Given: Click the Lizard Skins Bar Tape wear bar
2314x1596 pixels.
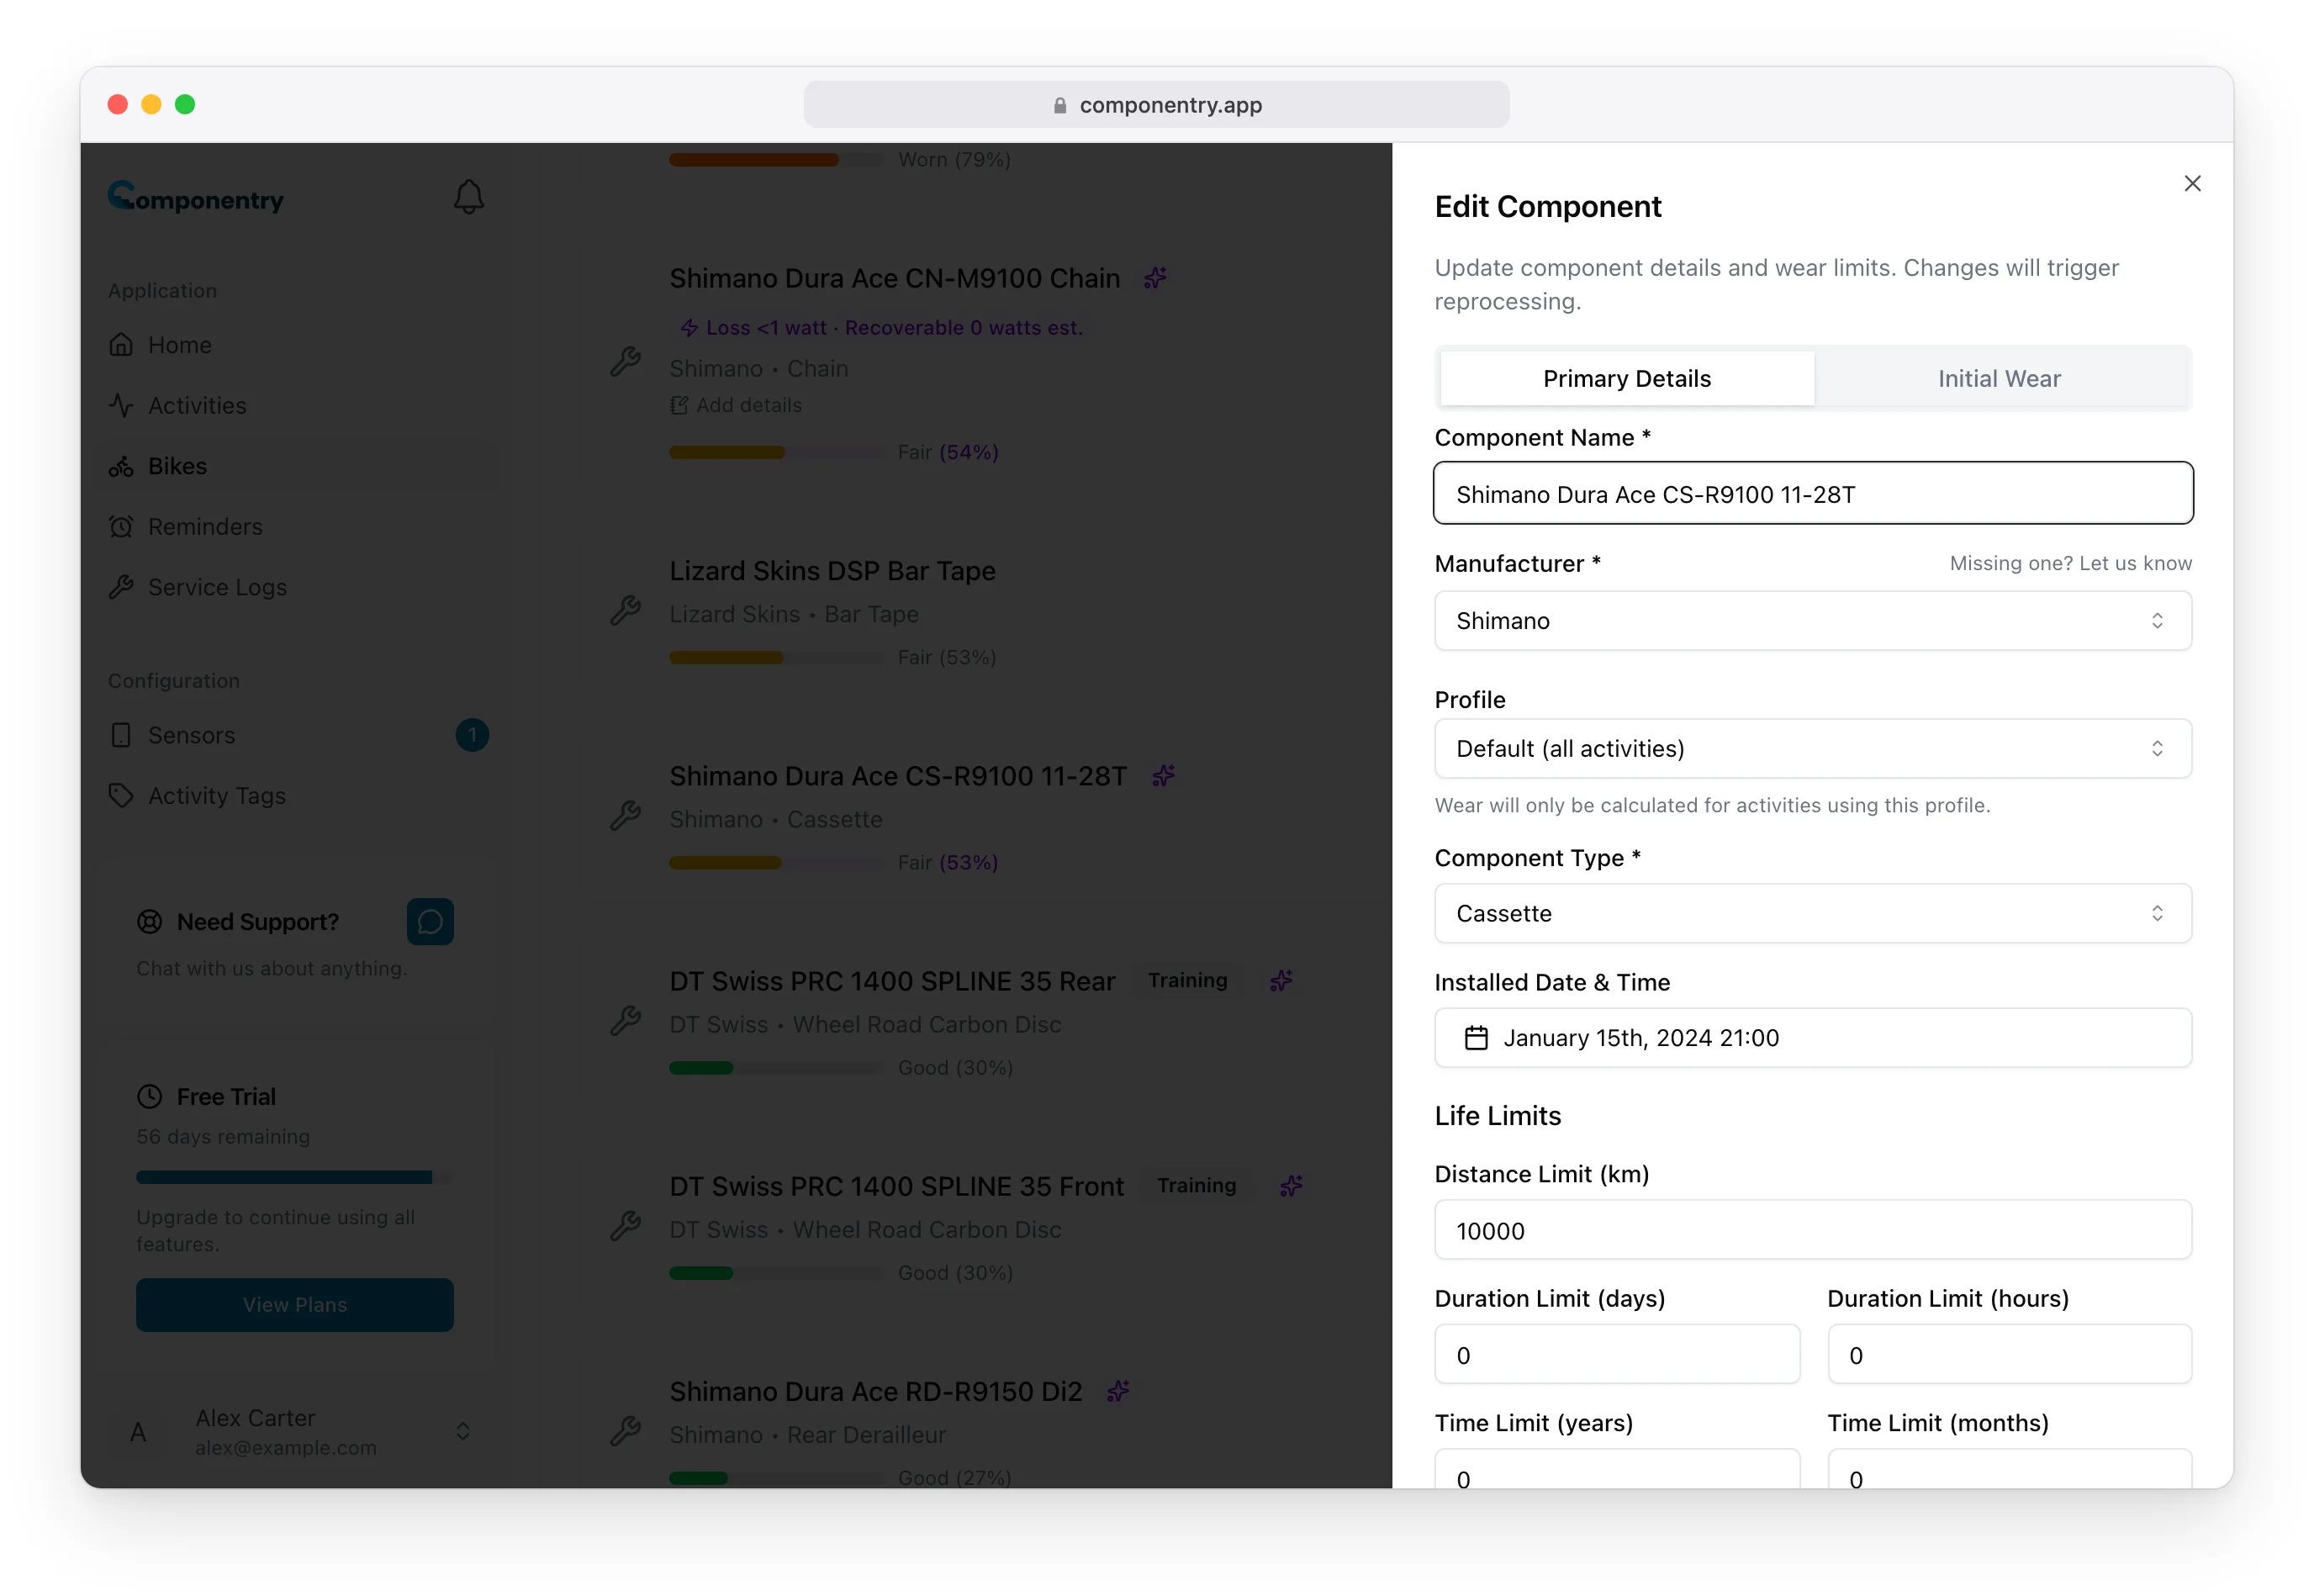Looking at the screenshot, I should click(x=777, y=657).
